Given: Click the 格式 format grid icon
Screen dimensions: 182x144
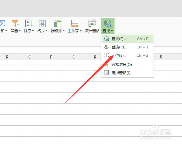Looking at the screenshot, I should click(x=42, y=23).
